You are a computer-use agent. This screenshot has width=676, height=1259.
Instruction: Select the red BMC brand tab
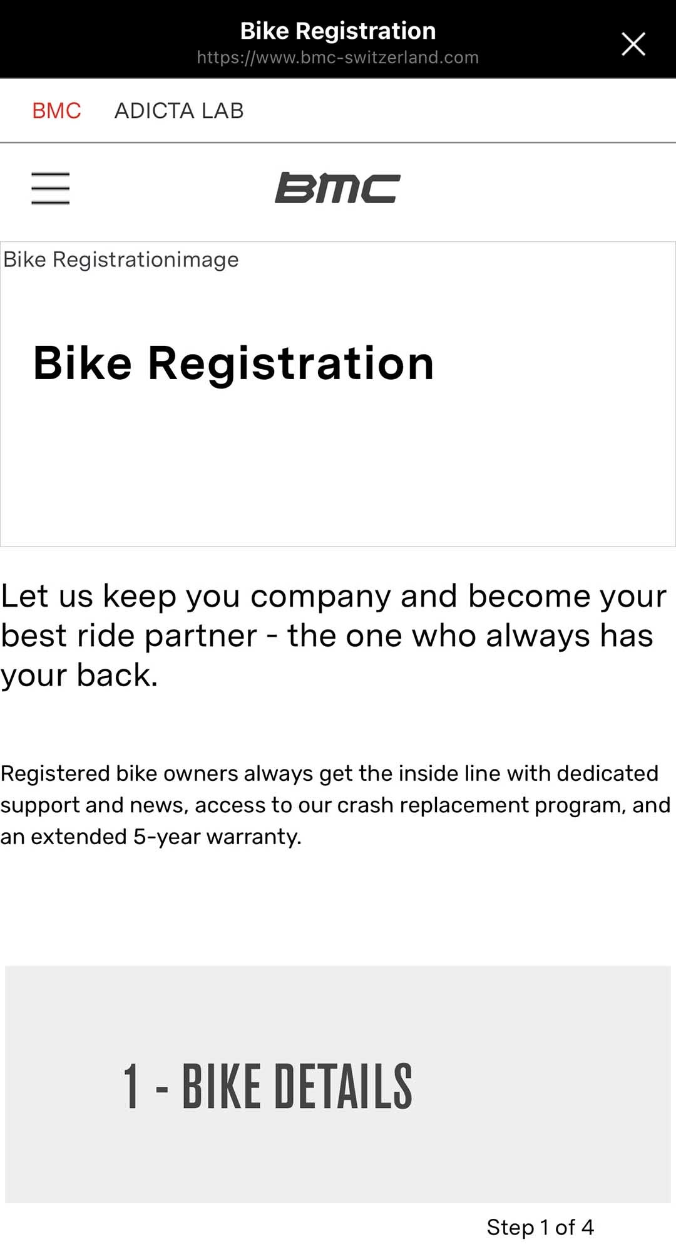point(56,111)
